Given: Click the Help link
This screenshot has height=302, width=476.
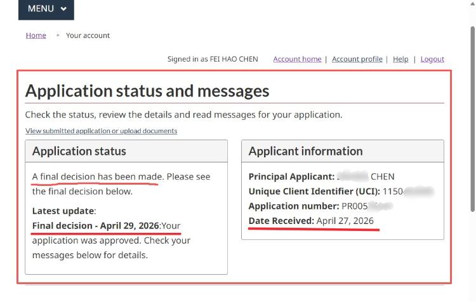Looking at the screenshot, I should coord(400,59).
